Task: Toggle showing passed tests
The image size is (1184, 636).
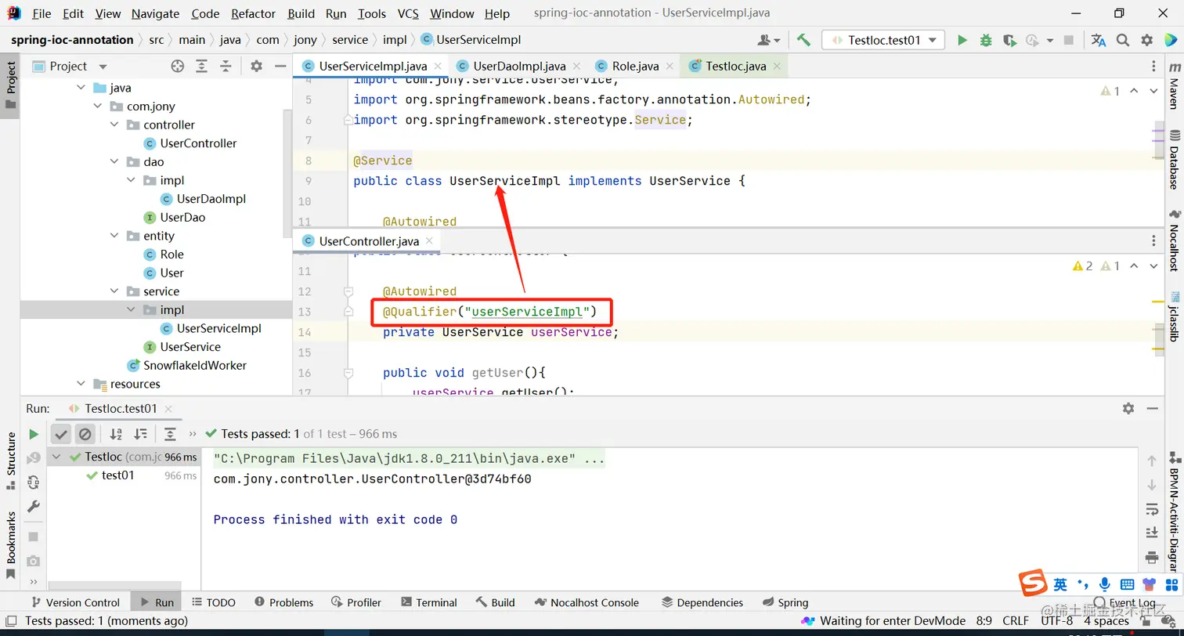Action: click(x=61, y=434)
